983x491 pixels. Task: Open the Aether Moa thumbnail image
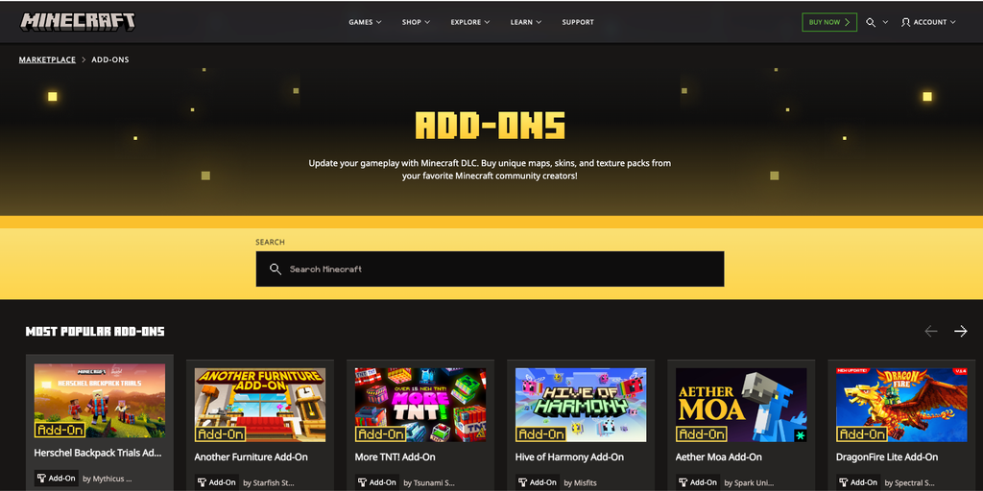742,405
